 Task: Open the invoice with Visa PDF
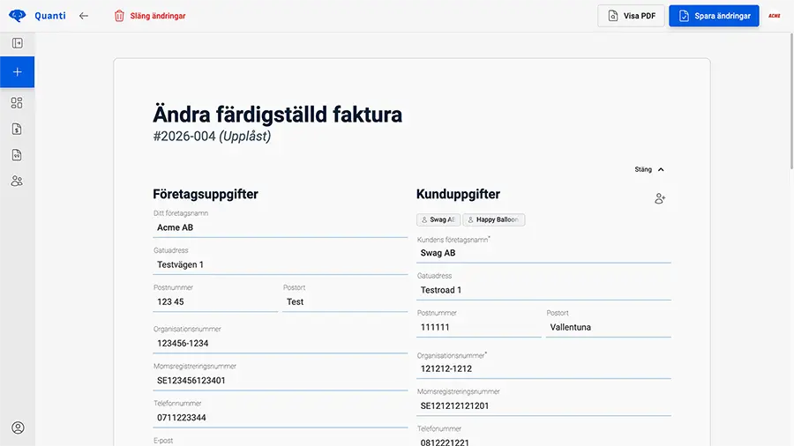pos(631,16)
